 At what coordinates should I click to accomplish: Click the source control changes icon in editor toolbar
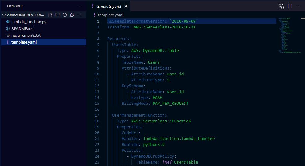pyautogui.click(x=282, y=6)
